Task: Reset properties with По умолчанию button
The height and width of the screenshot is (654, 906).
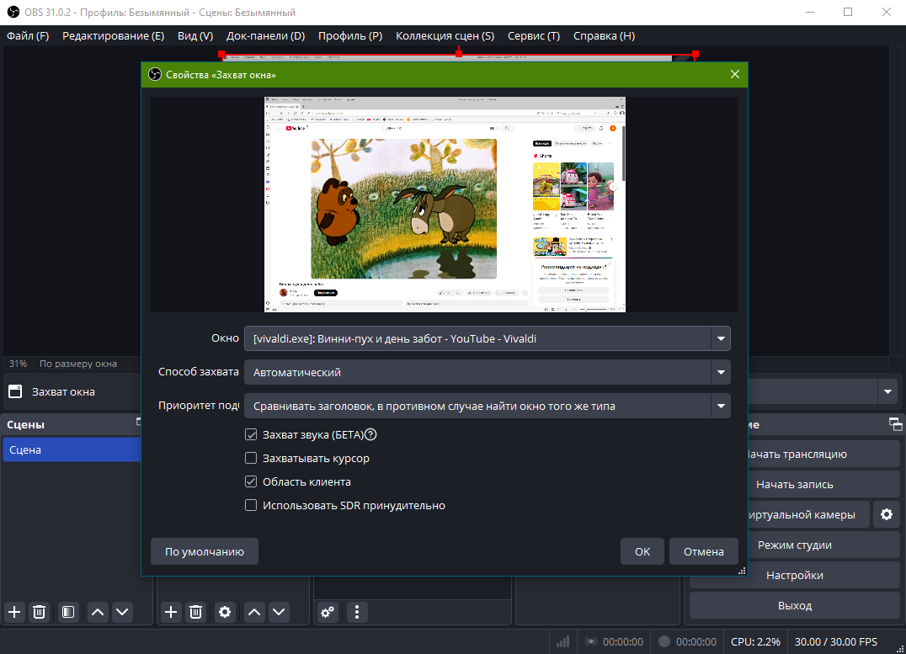Action: (x=205, y=552)
